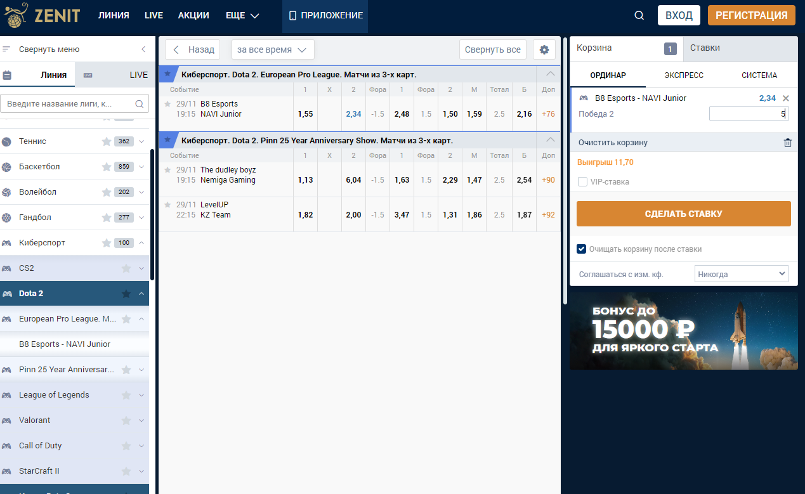The width and height of the screenshot is (805, 494).
Task: Favorite the Volleyball star
Action: (x=107, y=192)
